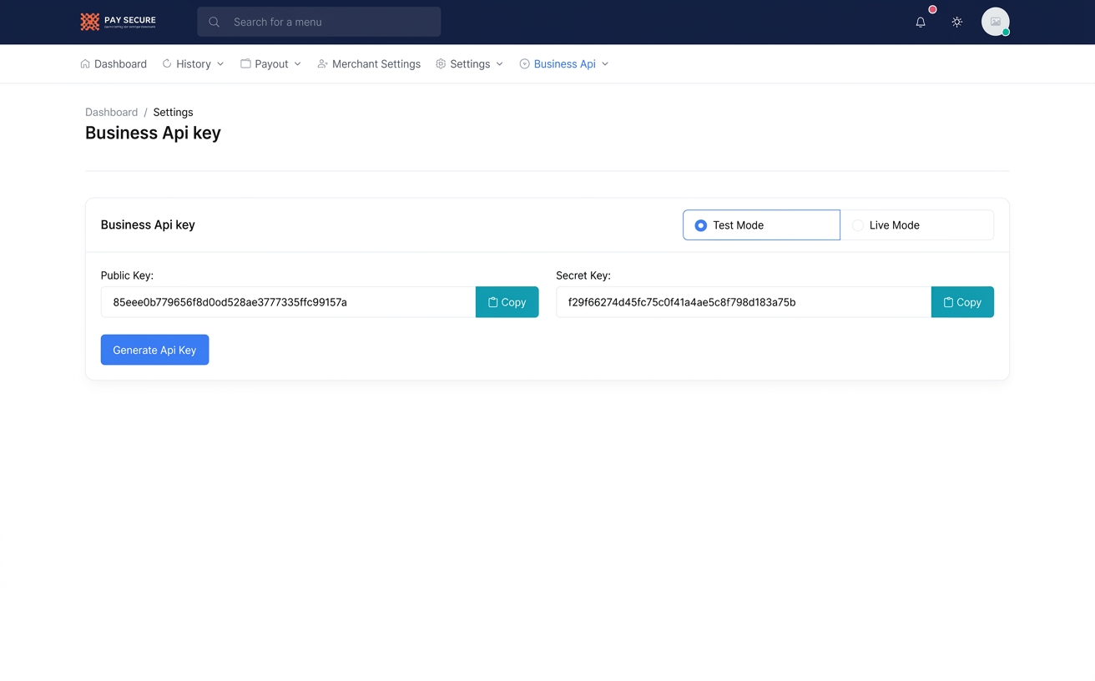Click the Dashboard home icon
Image resolution: width=1095 pixels, height=681 pixels.
(x=85, y=63)
